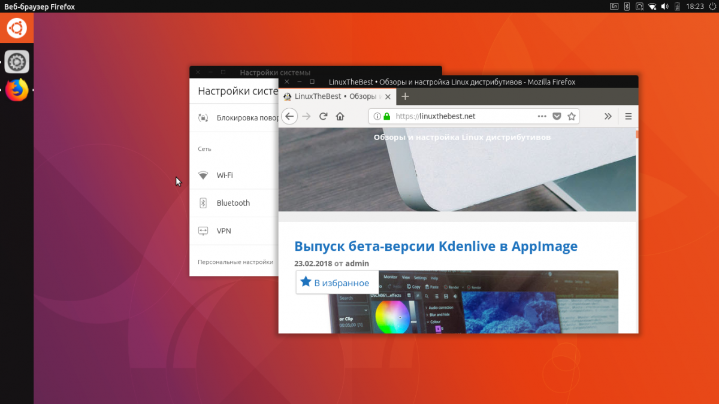Open the battery indicator in top panel
This screenshot has width=719, height=404.
[x=678, y=6]
